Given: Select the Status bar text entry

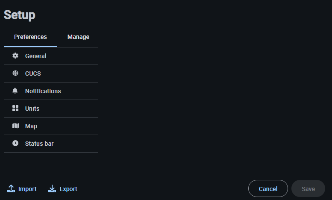Looking at the screenshot, I should 39,144.
